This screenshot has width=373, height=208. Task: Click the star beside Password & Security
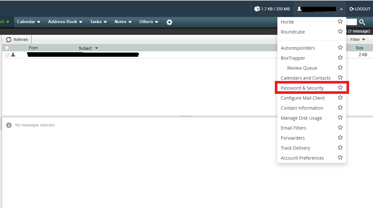[340, 88]
